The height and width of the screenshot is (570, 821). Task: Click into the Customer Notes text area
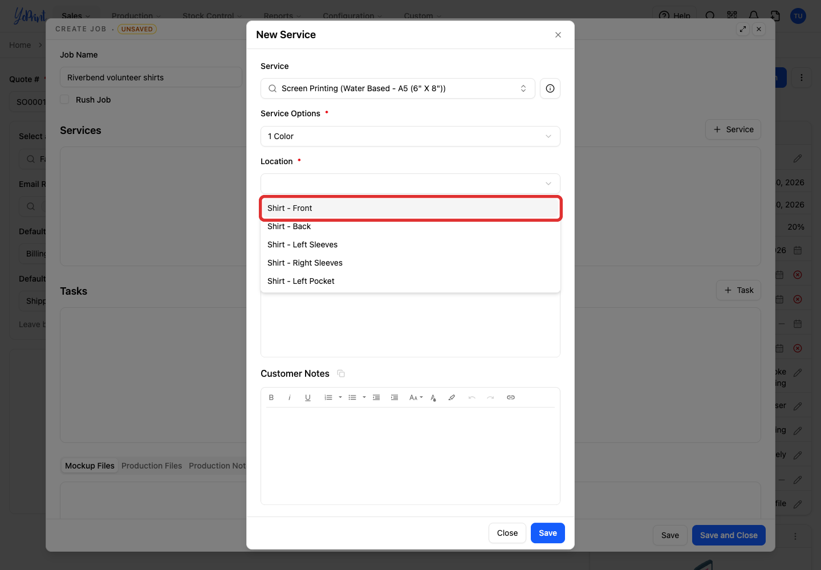tap(410, 455)
